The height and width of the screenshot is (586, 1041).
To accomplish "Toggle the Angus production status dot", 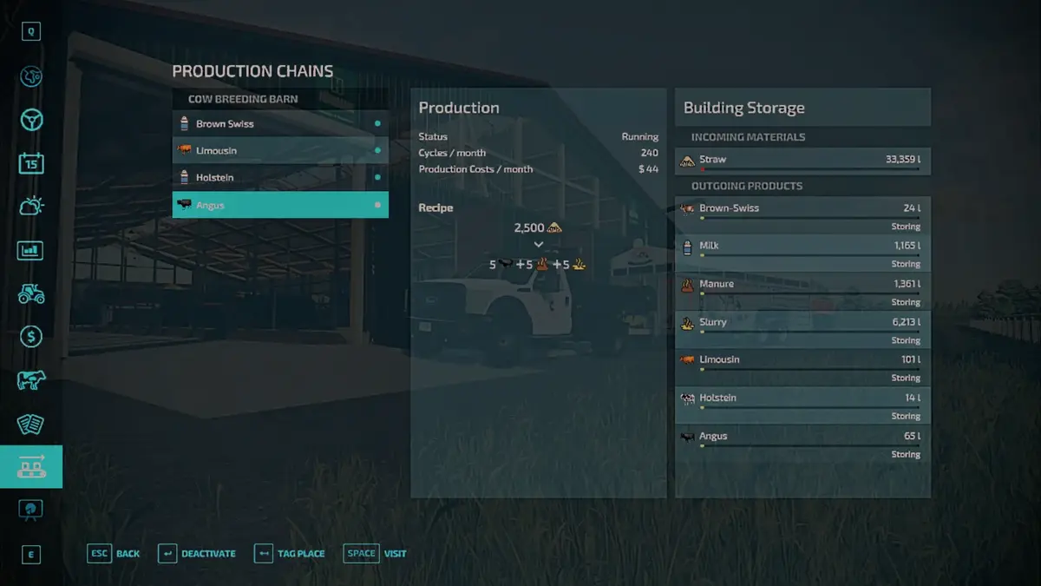I will [377, 206].
